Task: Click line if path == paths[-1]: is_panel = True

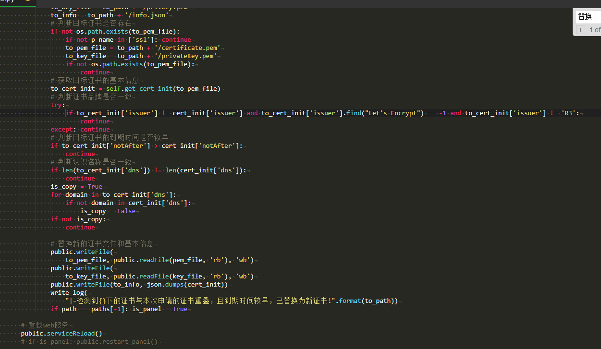Action: click(x=119, y=309)
